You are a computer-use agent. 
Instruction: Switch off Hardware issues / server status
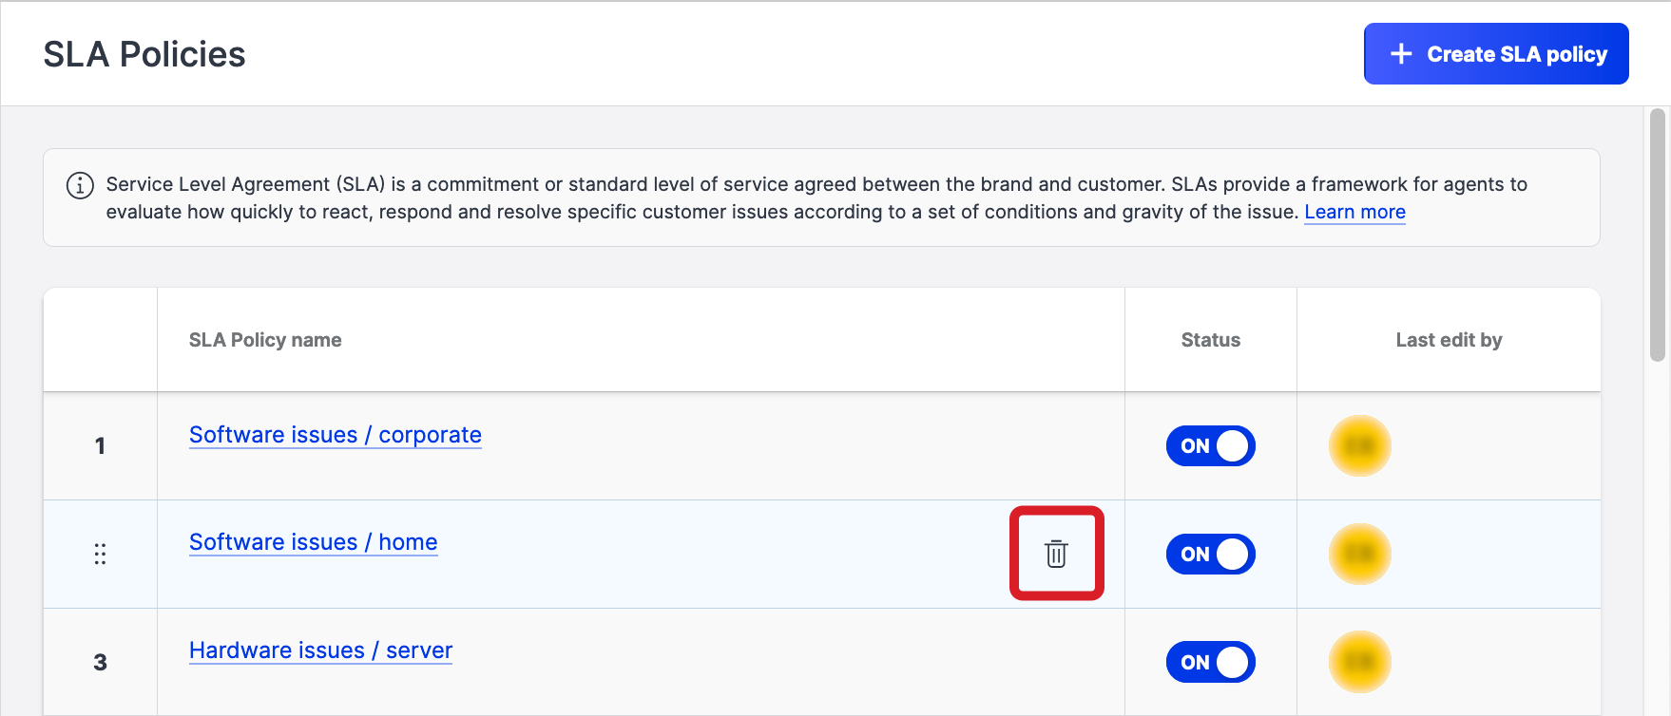(1210, 662)
